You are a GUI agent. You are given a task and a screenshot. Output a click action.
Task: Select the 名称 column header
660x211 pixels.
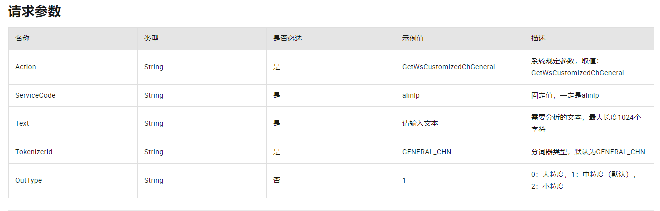(22, 38)
